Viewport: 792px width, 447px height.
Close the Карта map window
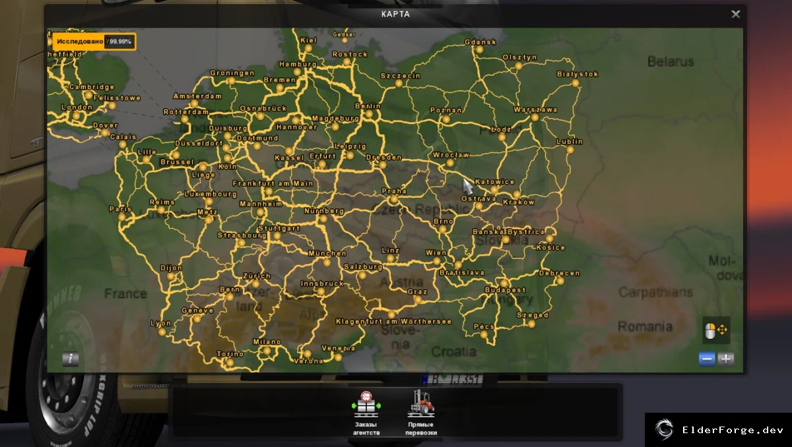(735, 14)
